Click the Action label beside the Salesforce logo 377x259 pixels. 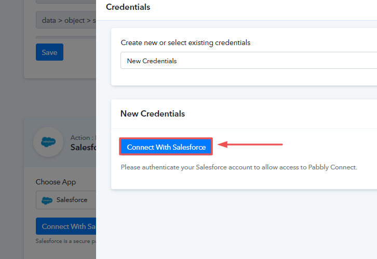coord(82,137)
